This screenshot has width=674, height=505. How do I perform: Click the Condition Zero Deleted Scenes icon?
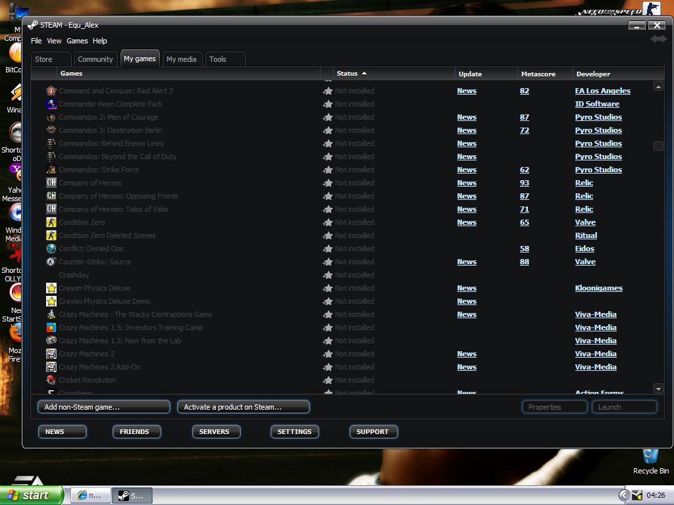click(51, 235)
